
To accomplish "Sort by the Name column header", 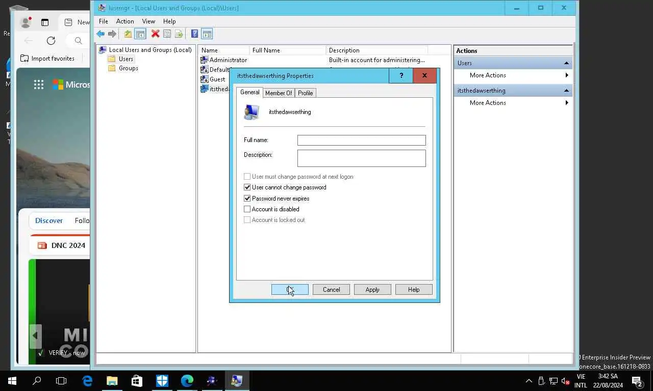I will (224, 50).
